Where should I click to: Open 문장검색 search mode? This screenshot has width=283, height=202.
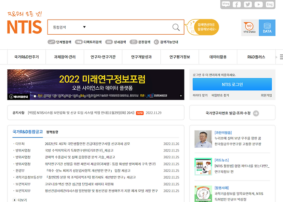click(x=140, y=42)
